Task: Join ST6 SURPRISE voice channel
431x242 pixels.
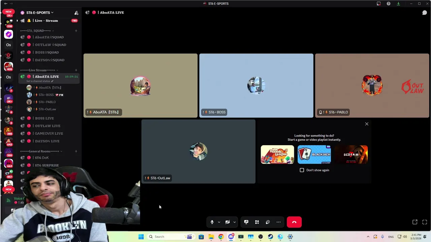Action: click(x=49, y=165)
